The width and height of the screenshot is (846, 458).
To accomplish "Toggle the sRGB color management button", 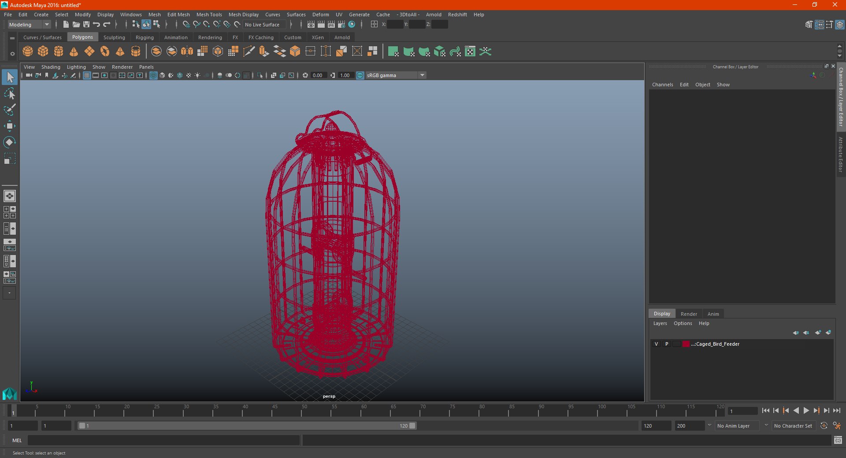I will pos(360,75).
